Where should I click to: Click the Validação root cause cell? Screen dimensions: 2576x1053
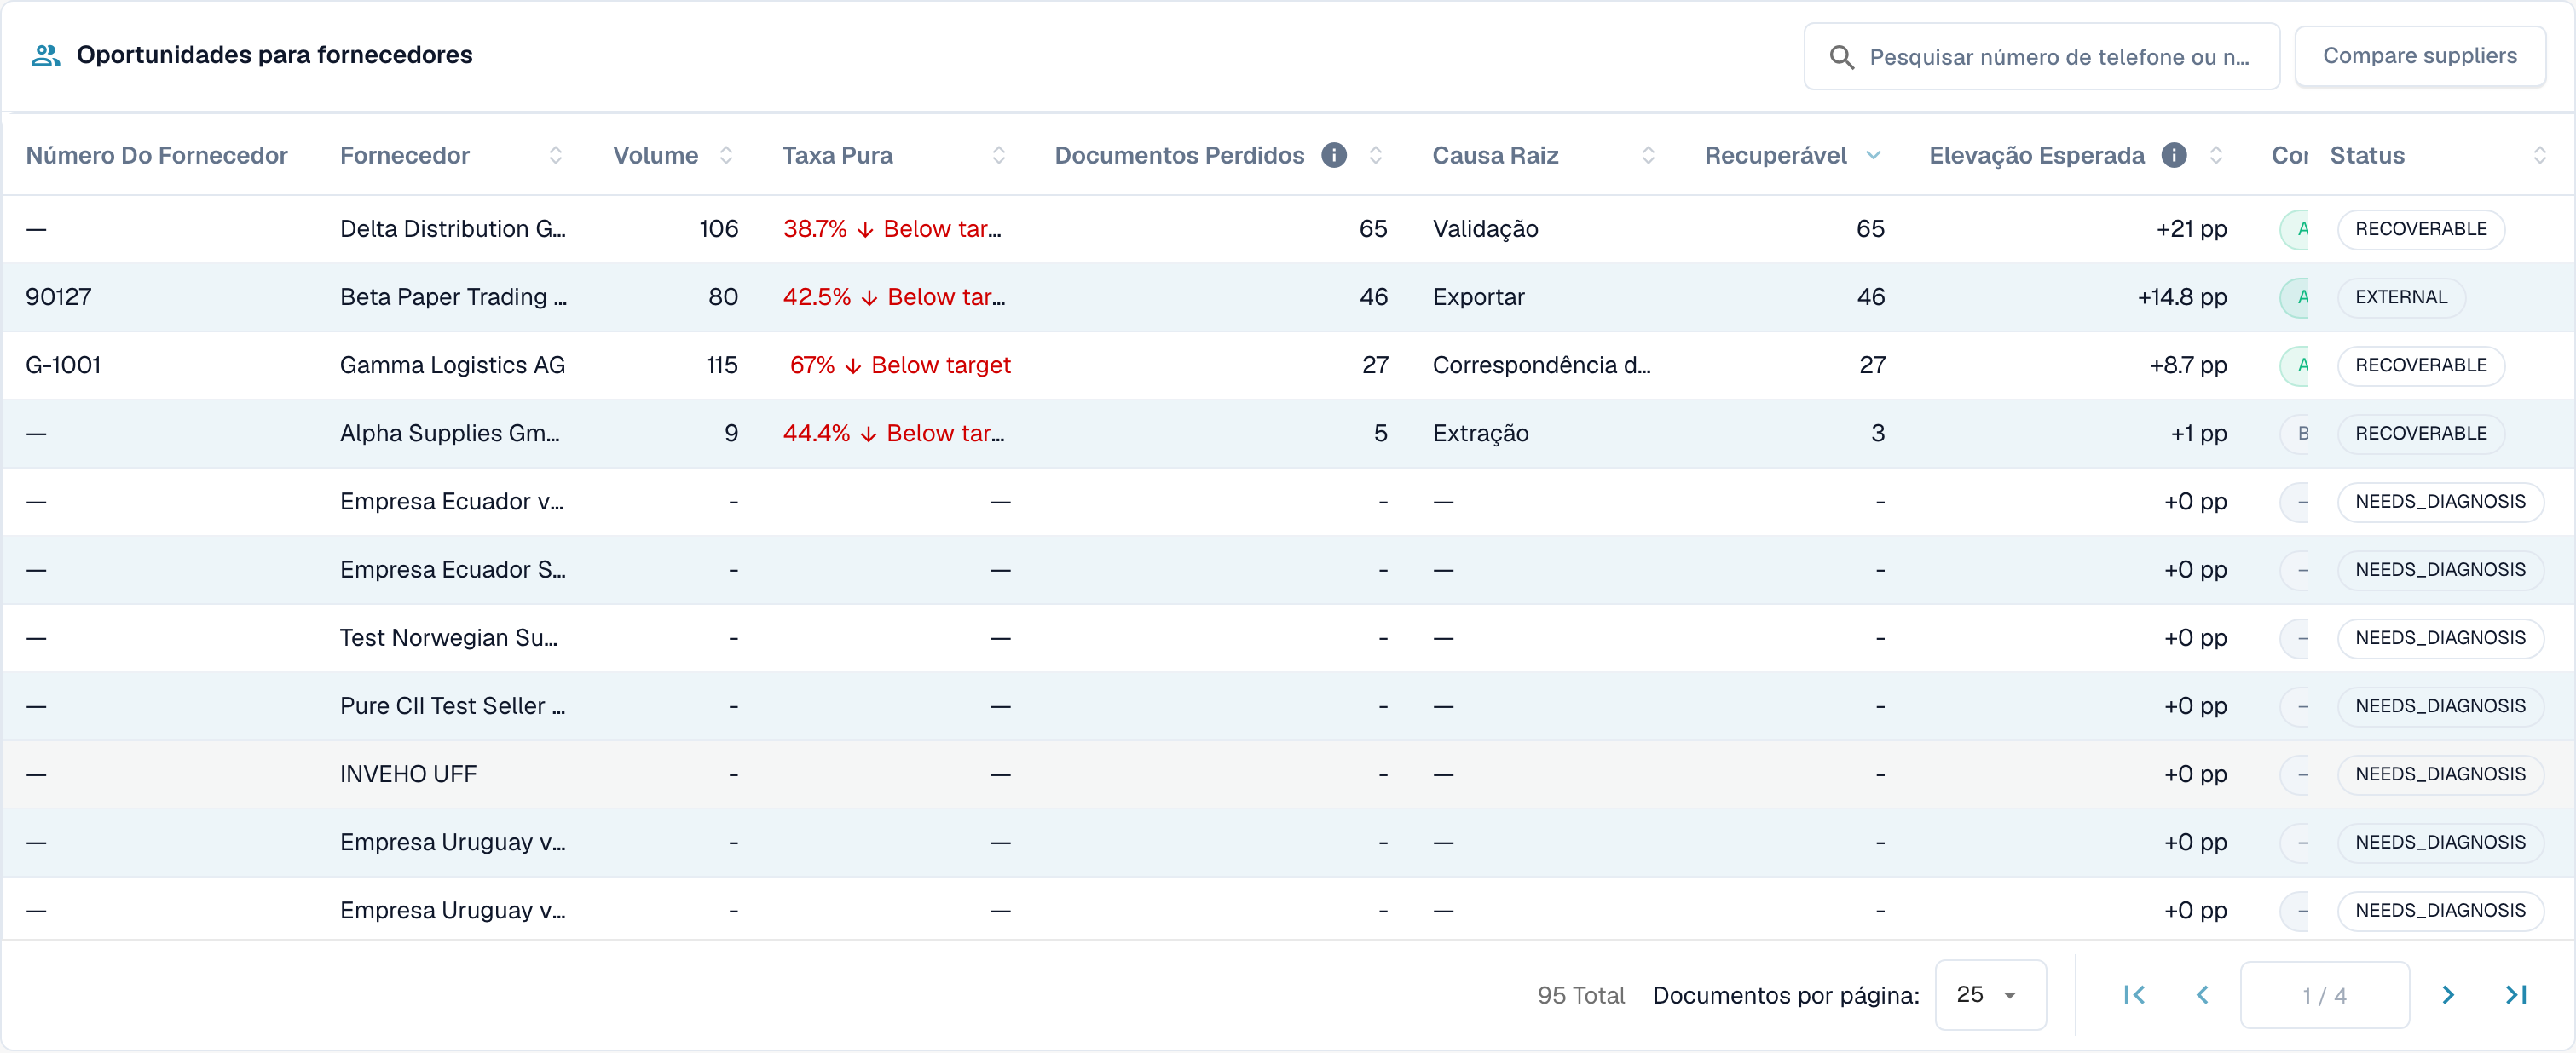pyautogui.click(x=1485, y=229)
